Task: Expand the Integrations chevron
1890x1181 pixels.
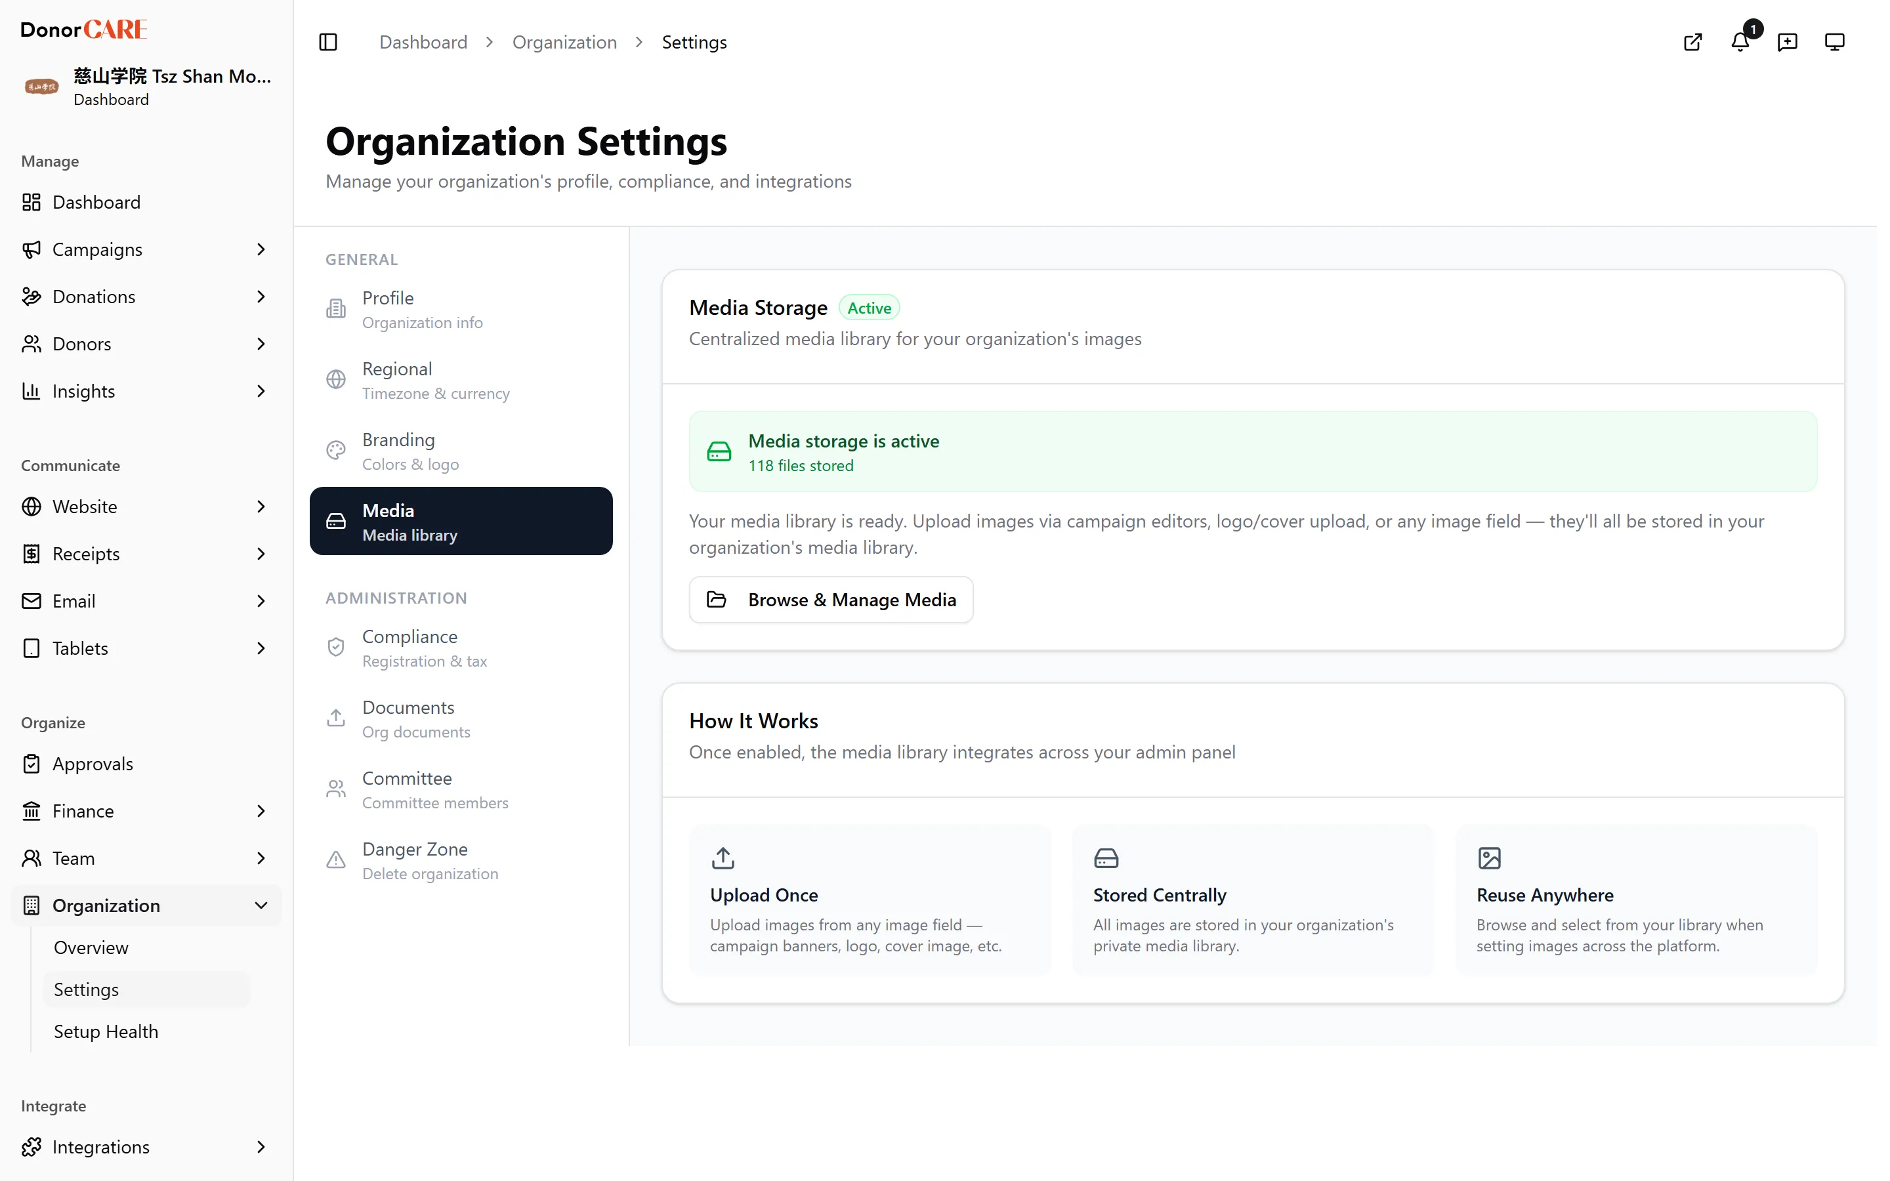Action: coord(261,1147)
